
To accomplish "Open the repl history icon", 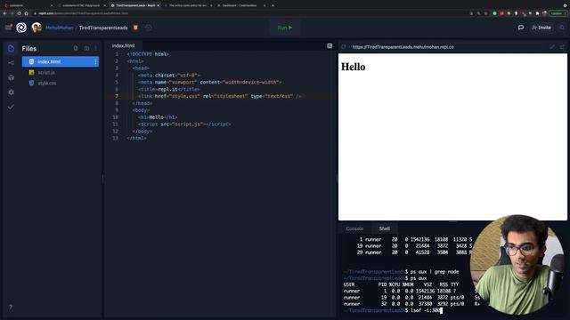I will pos(149,28).
